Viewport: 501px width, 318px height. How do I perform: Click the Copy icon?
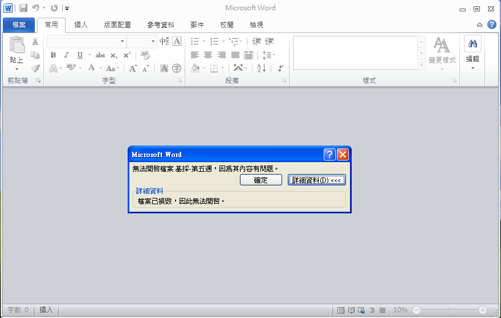(x=35, y=55)
